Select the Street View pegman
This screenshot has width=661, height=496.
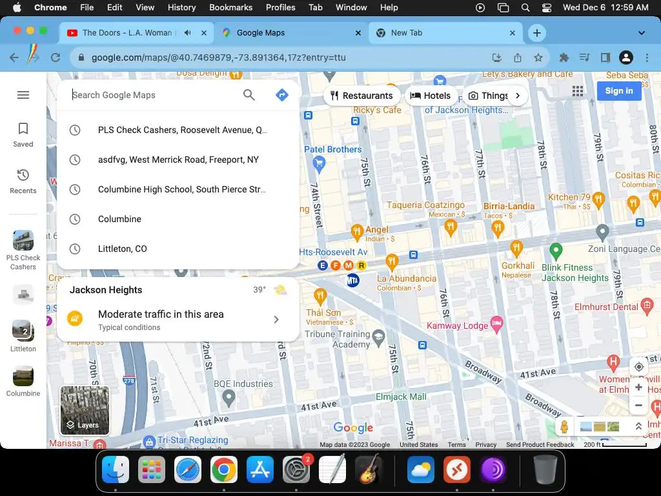pyautogui.click(x=564, y=427)
